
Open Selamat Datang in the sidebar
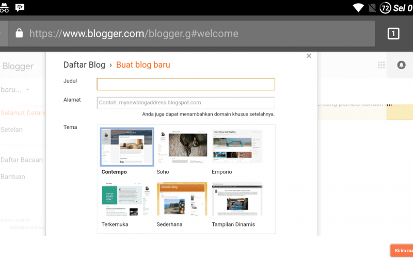pyautogui.click(x=23, y=112)
